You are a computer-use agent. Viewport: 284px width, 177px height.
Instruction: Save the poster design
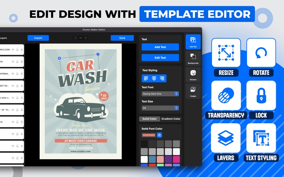(x=122, y=38)
